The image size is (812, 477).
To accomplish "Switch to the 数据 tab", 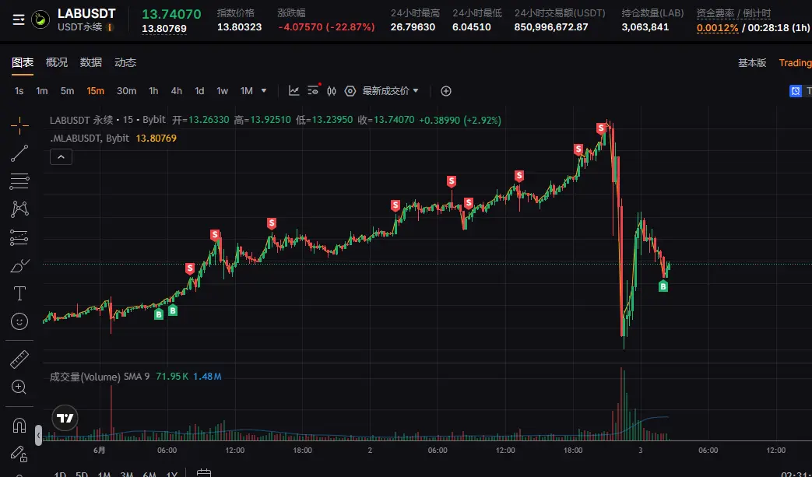I will click(91, 62).
